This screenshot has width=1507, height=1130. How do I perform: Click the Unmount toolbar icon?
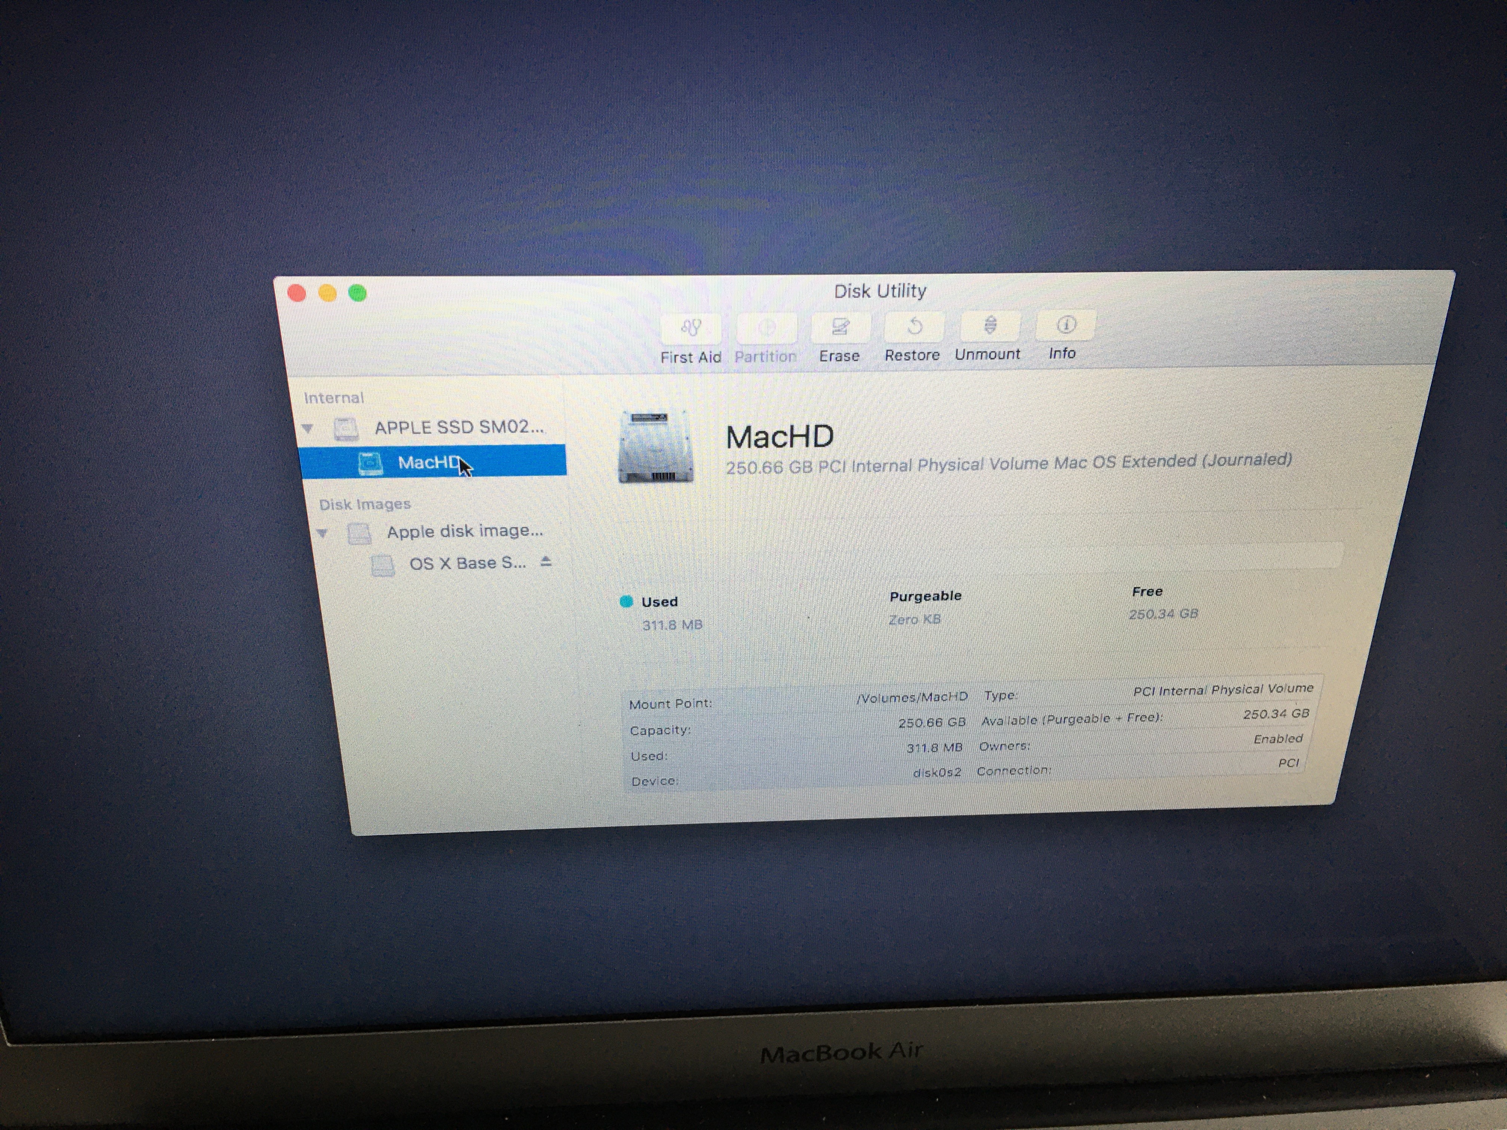[x=989, y=325]
